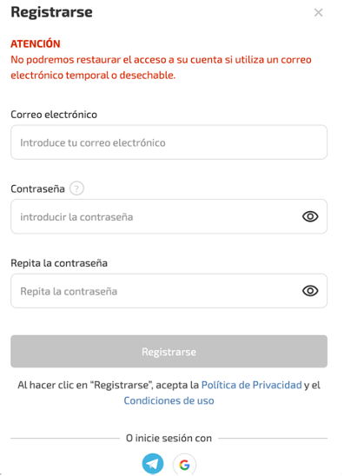The width and height of the screenshot is (344, 476).
Task: Open the password help question mark icon
Action: tap(76, 188)
